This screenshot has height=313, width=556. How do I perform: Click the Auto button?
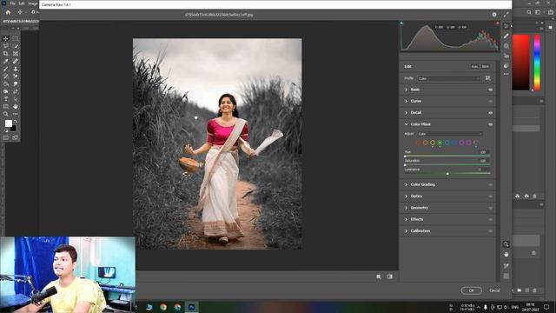pos(474,66)
